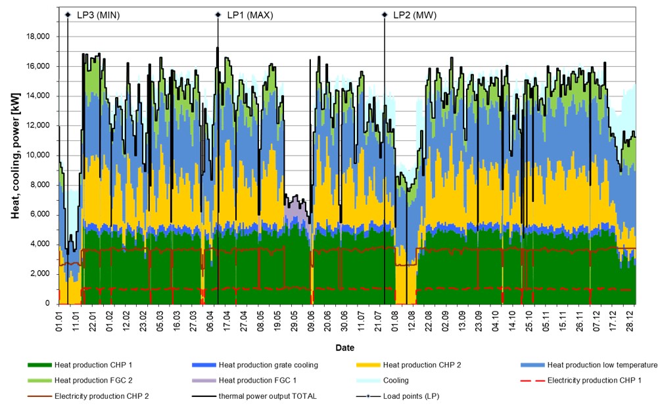Click the 14,000 y-axis label

[x=38, y=96]
